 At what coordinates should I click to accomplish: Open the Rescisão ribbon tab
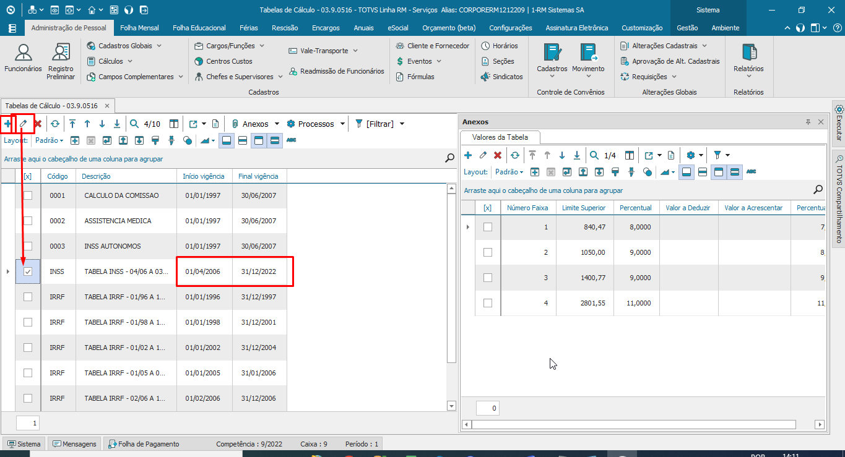tap(285, 28)
